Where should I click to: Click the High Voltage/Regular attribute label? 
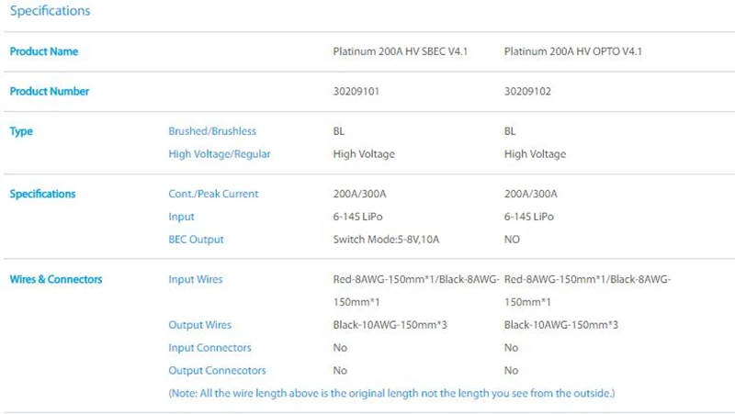point(220,154)
